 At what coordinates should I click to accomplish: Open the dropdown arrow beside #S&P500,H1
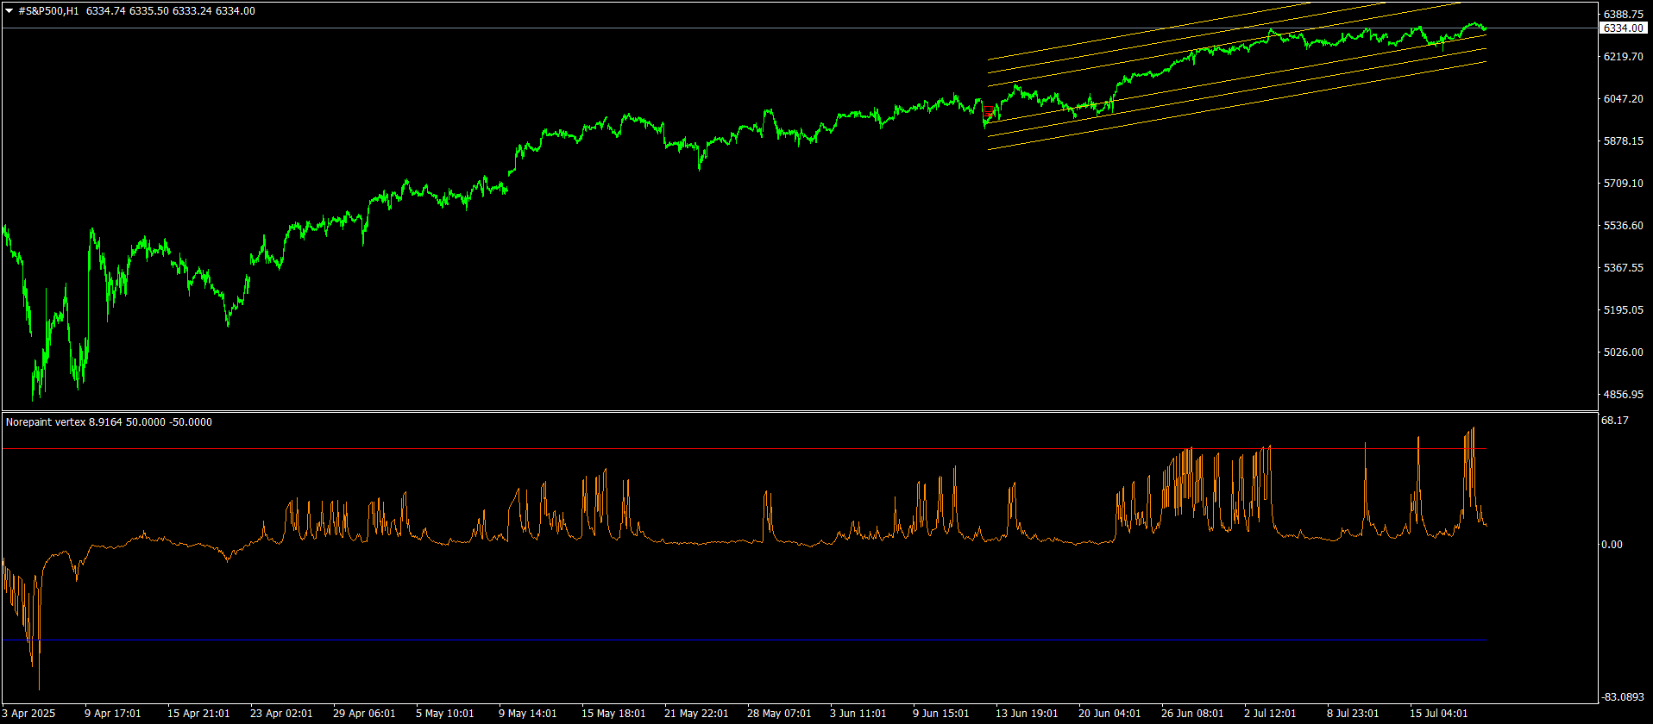pyautogui.click(x=9, y=11)
